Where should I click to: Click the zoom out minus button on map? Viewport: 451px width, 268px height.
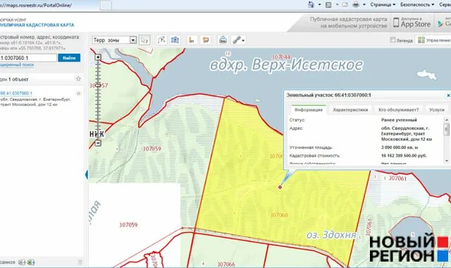point(98,142)
